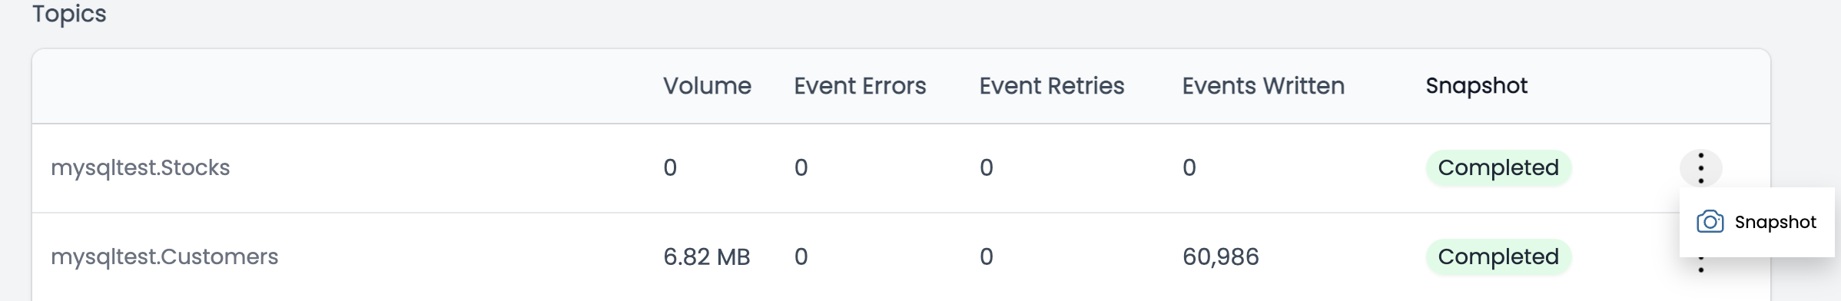
Task: Click the 60,986 events written value
Action: pos(1220,256)
